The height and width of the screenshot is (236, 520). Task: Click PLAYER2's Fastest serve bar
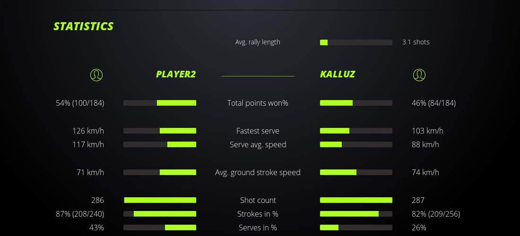pyautogui.click(x=160, y=131)
